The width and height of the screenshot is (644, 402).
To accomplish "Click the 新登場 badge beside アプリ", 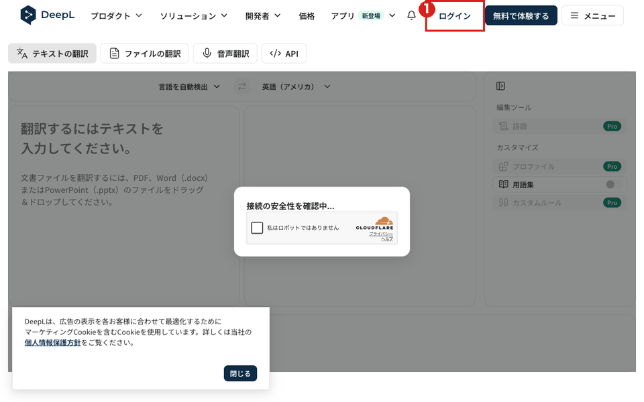I will [371, 16].
